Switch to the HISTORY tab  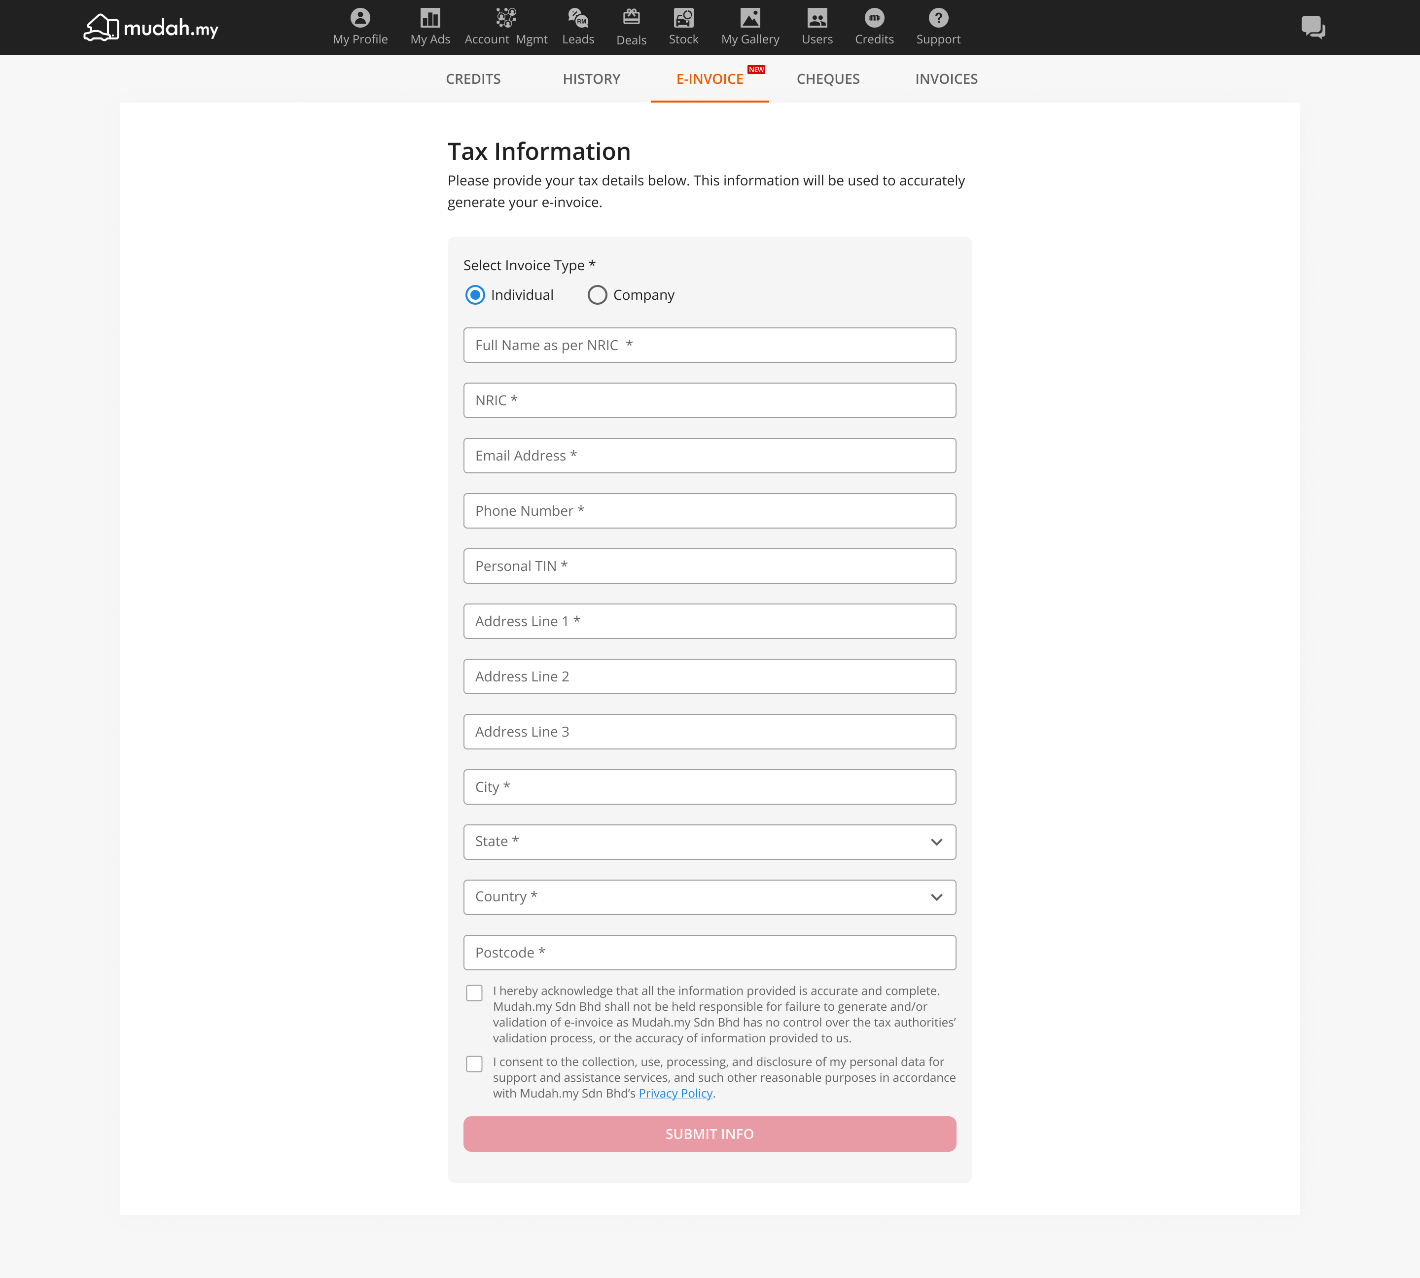point(591,79)
